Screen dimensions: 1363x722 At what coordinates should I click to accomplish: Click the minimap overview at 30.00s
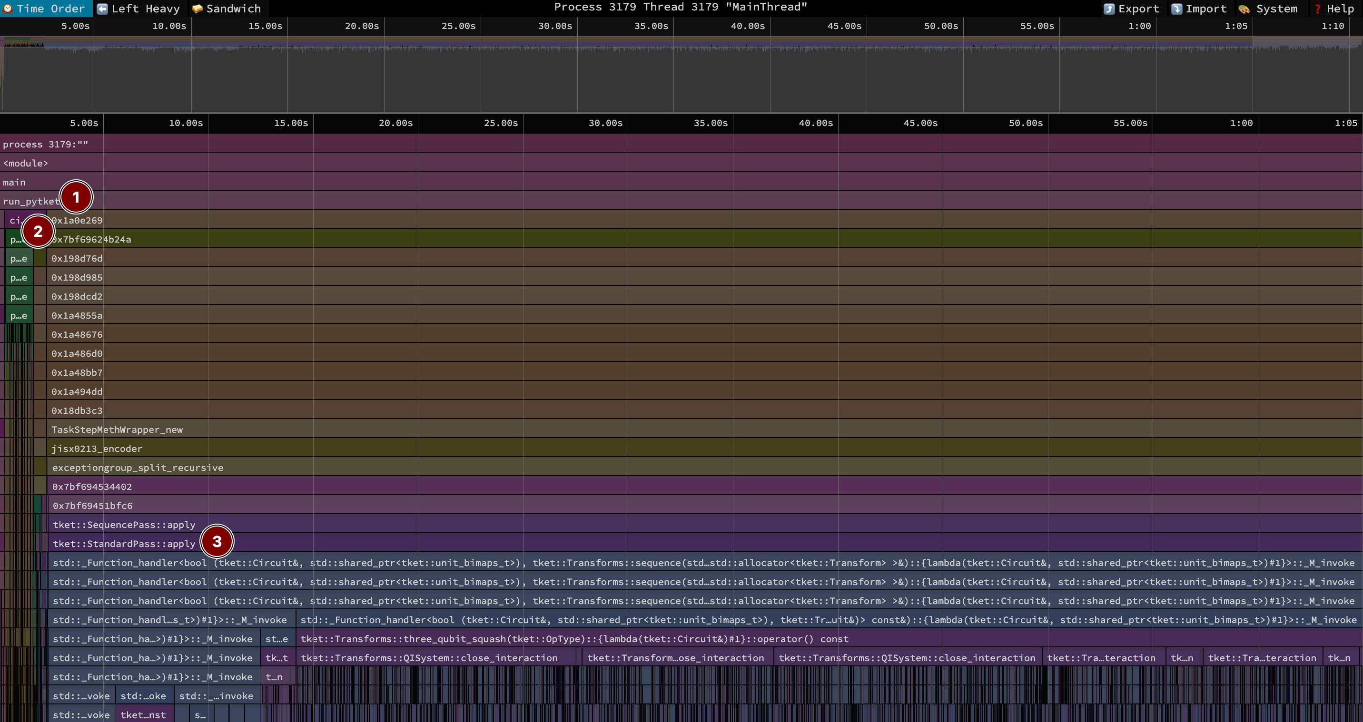click(x=577, y=74)
